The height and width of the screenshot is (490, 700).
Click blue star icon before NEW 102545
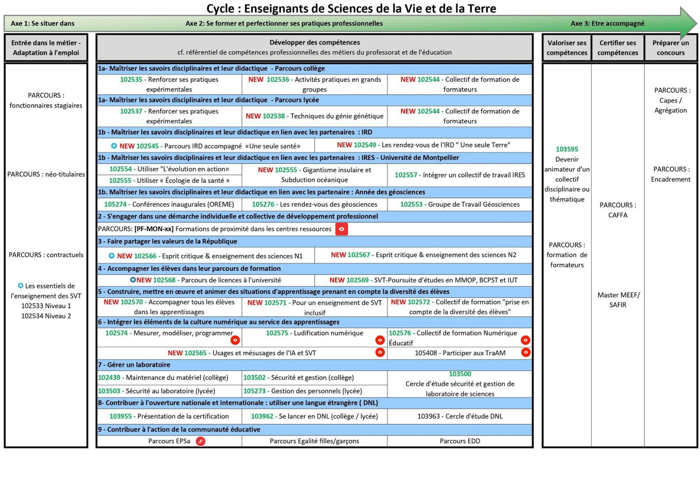click(114, 146)
